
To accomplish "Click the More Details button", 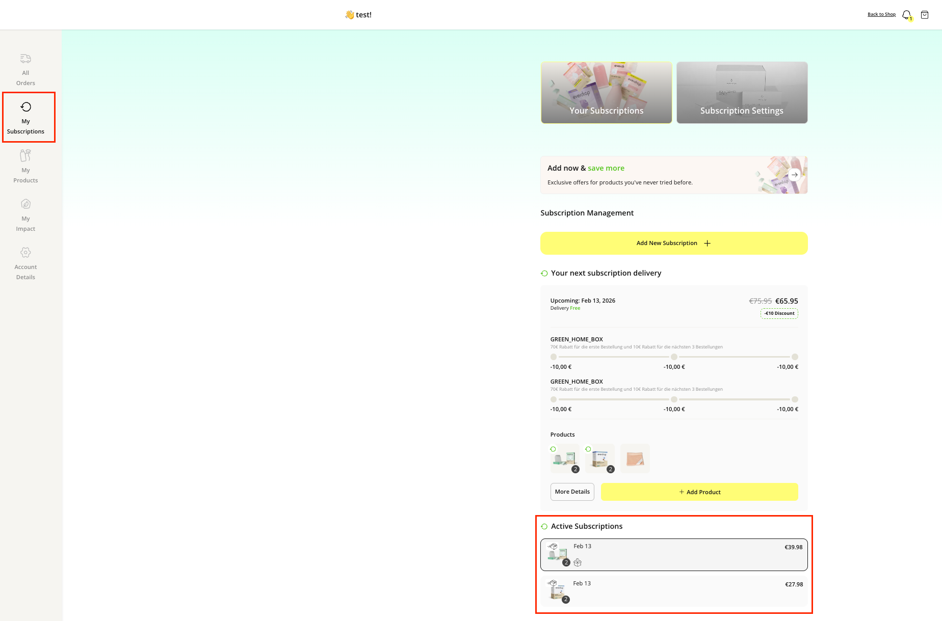I will [x=572, y=492].
